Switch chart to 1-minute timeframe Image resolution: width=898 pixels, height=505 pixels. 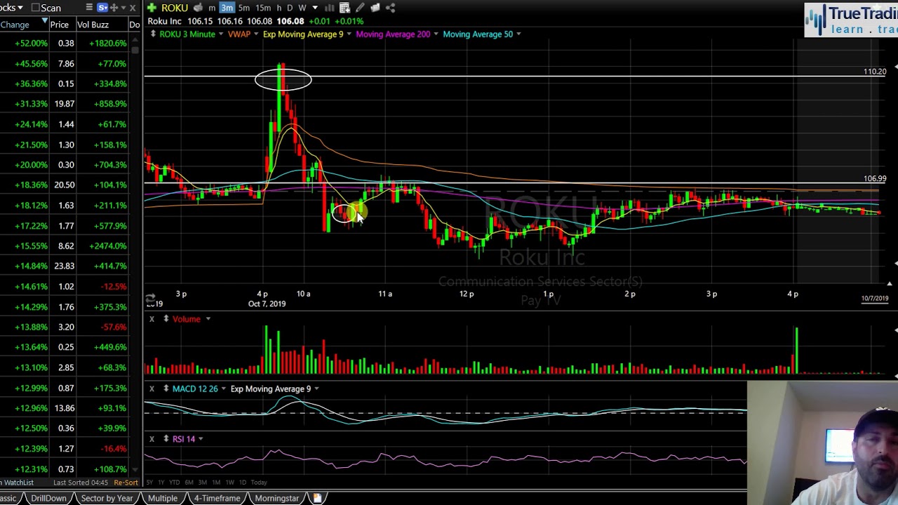(212, 8)
